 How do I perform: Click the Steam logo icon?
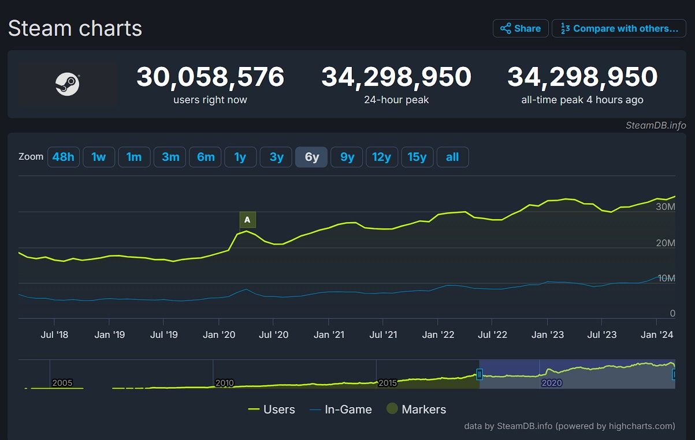[x=68, y=84]
